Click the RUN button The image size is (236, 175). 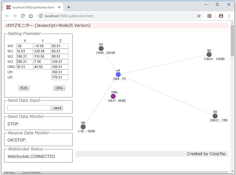click(24, 88)
